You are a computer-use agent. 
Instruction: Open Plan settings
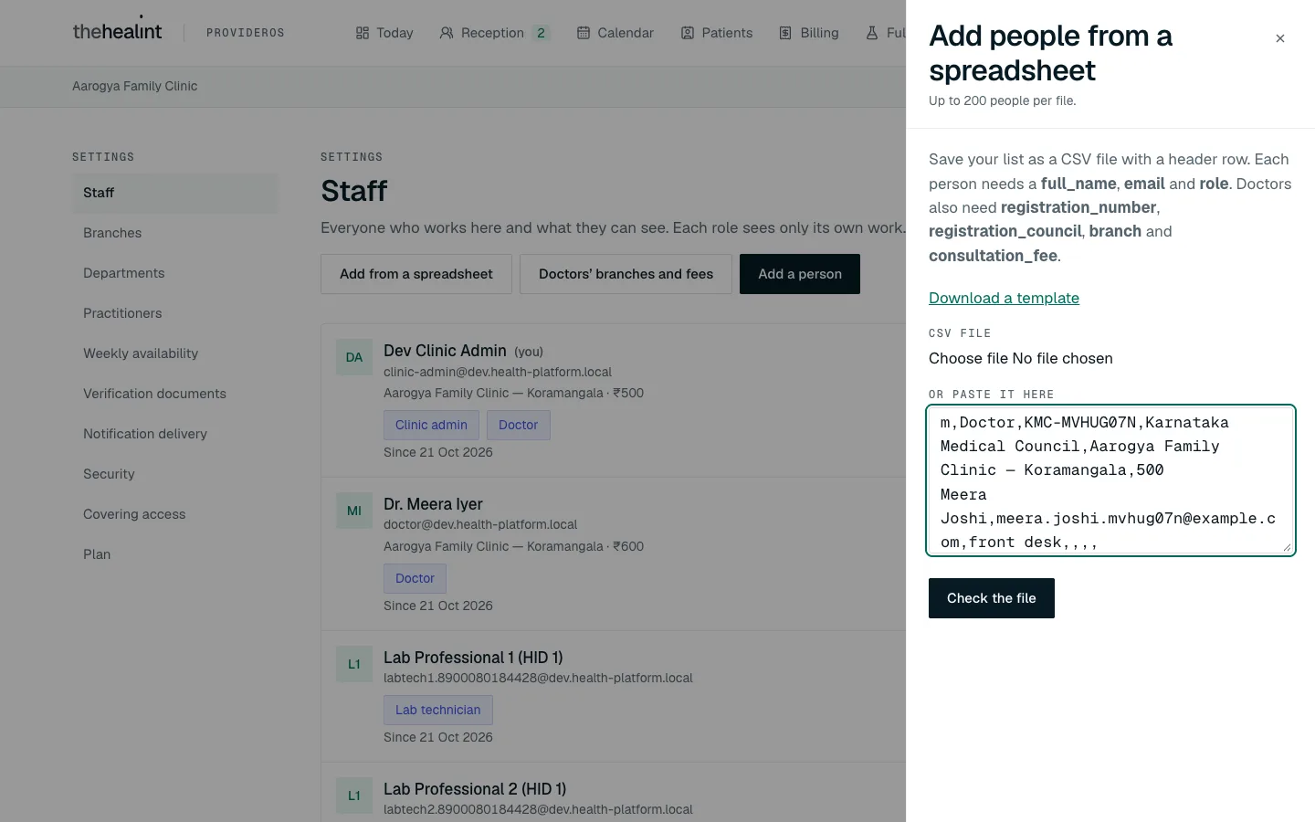175,554
